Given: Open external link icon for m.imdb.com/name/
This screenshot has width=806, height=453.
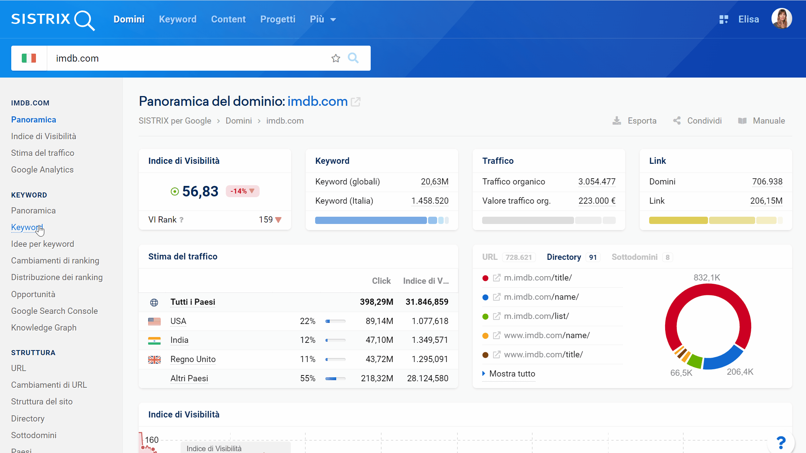Looking at the screenshot, I should tap(497, 297).
